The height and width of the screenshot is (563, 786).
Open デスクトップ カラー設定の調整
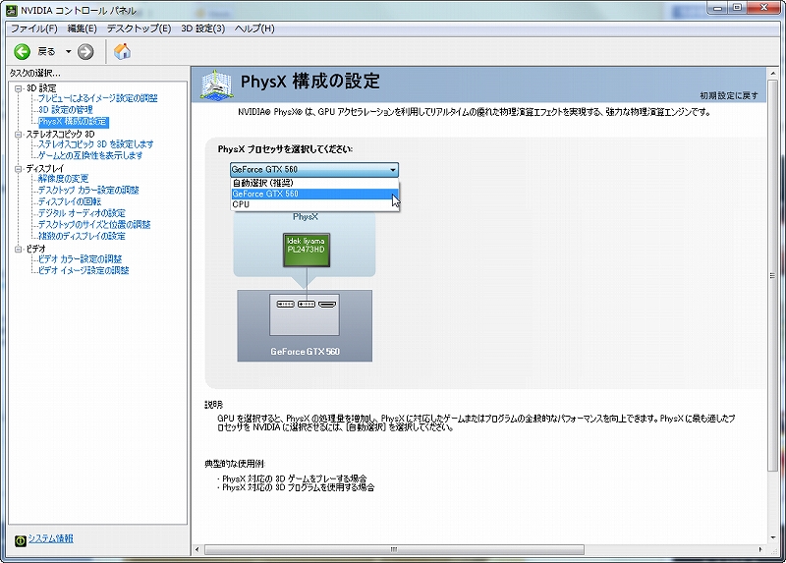[x=88, y=191]
